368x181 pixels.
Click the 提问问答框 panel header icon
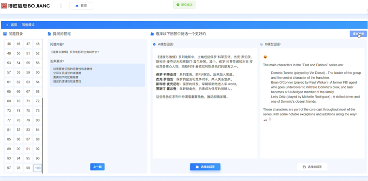tap(49, 34)
